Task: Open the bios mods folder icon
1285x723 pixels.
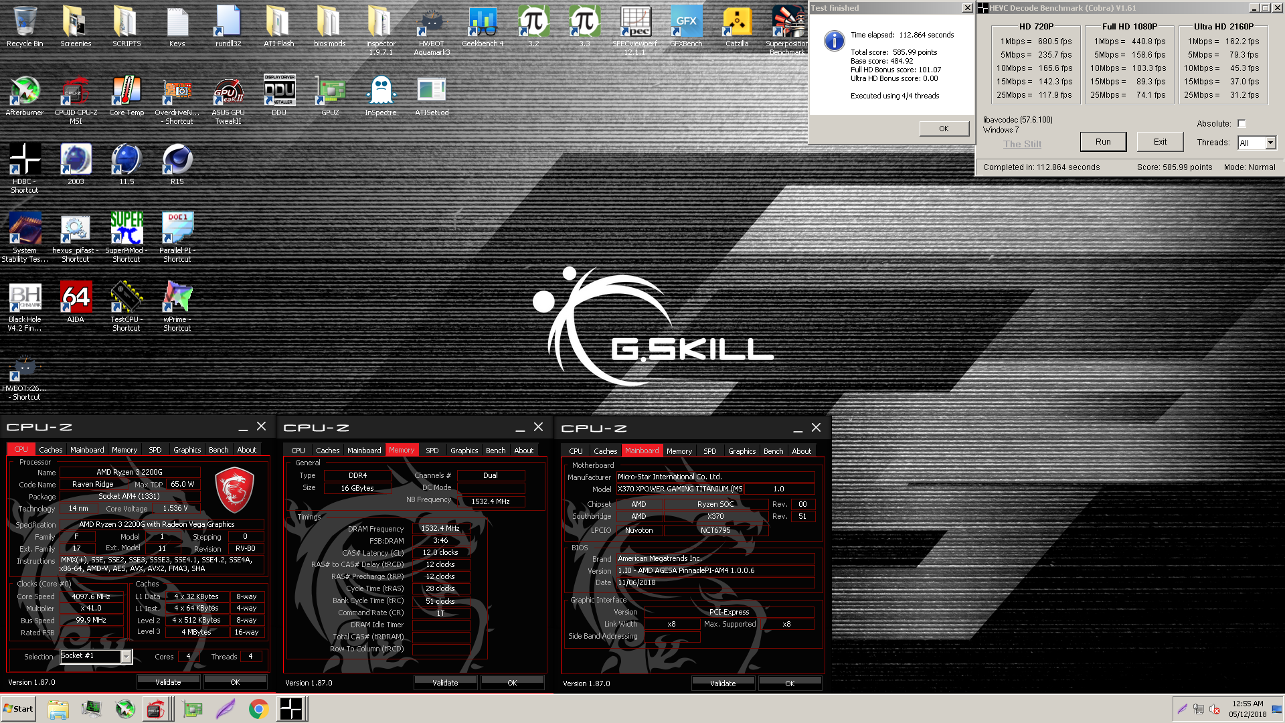Action: coord(330,27)
